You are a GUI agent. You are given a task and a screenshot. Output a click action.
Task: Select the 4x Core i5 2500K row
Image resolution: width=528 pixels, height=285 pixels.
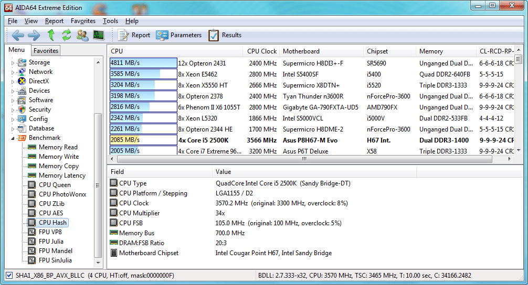(x=311, y=140)
